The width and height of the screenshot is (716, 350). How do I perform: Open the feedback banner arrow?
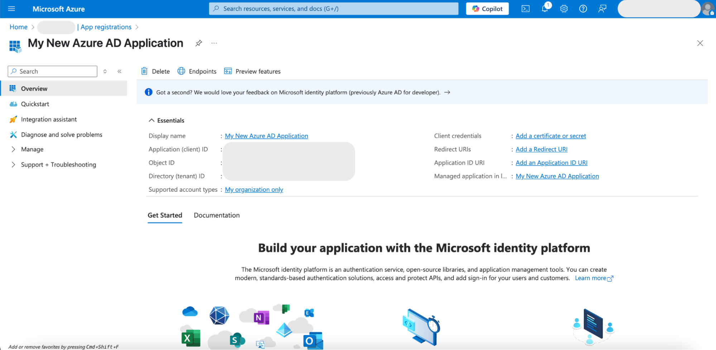pos(447,92)
